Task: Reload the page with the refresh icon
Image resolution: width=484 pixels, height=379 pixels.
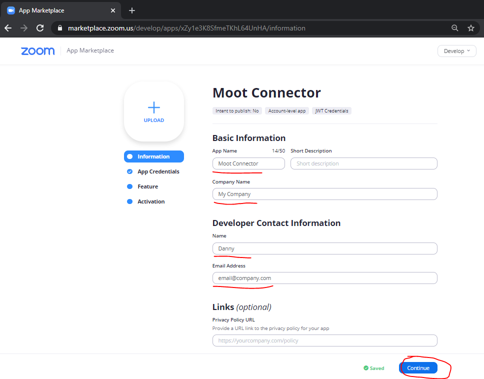Action: point(40,28)
